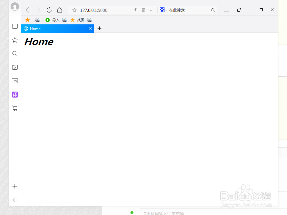The image size is (287, 215).
Task: Open the Baidu search engine dropdown
Action: pos(162,10)
